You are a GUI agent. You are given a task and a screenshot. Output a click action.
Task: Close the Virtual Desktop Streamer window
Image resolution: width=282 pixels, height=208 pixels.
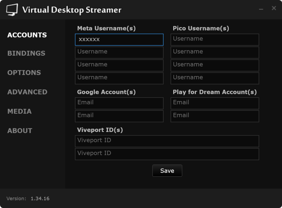pyautogui.click(x=274, y=8)
